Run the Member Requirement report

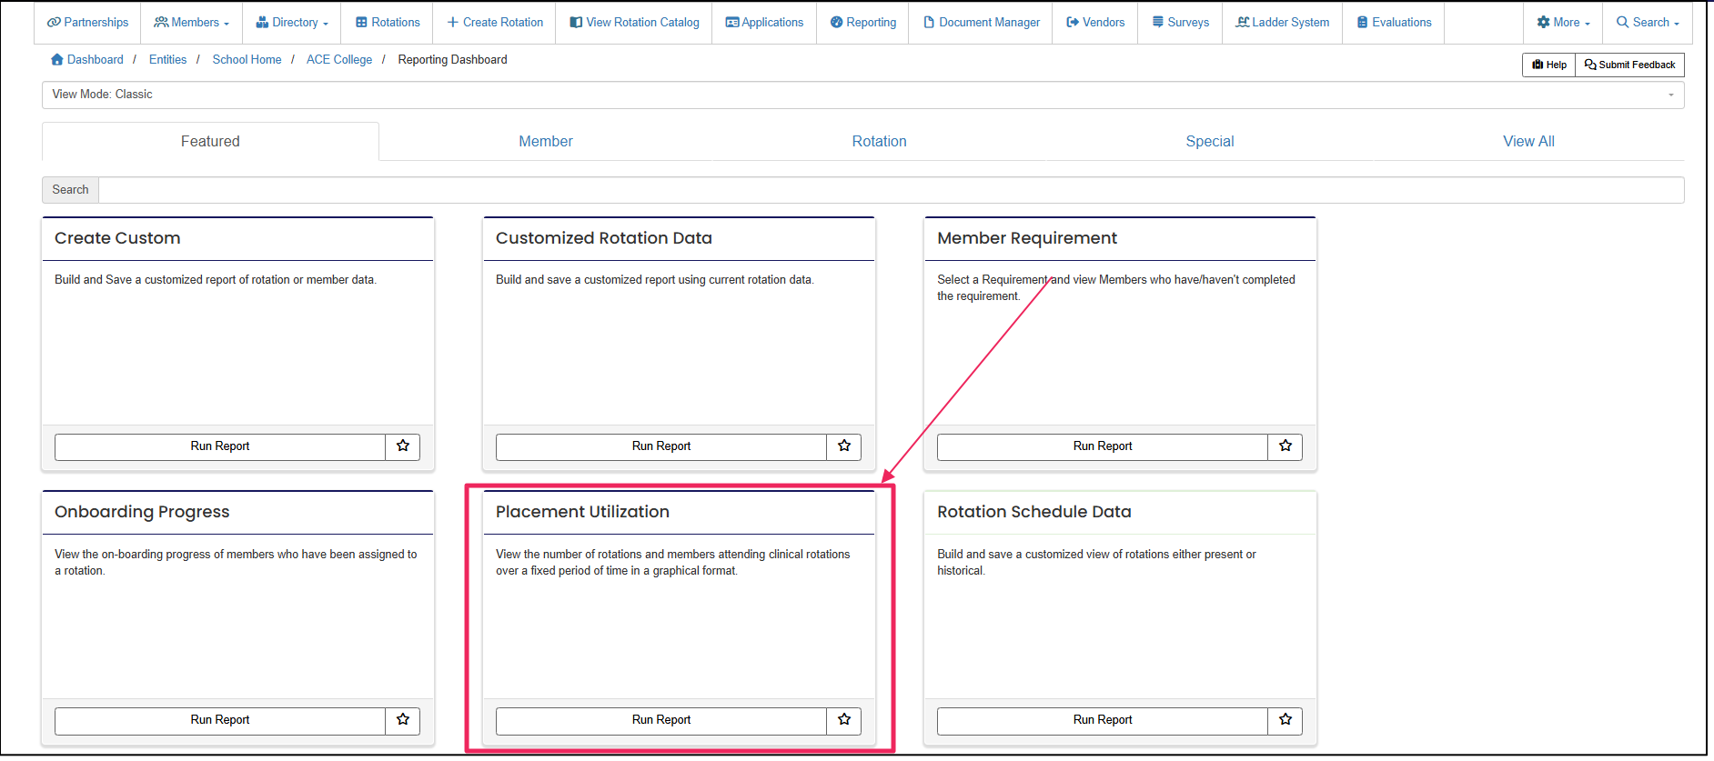(1103, 446)
